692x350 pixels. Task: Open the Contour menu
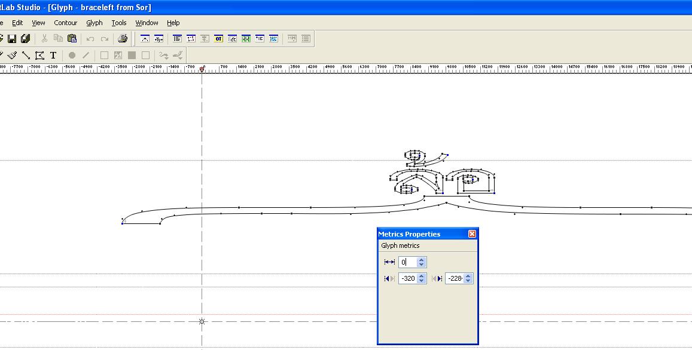[65, 23]
